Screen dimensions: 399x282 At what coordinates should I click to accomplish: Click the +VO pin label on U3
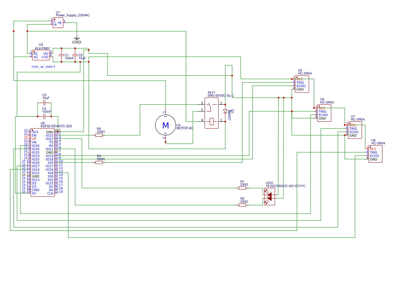tap(45, 57)
